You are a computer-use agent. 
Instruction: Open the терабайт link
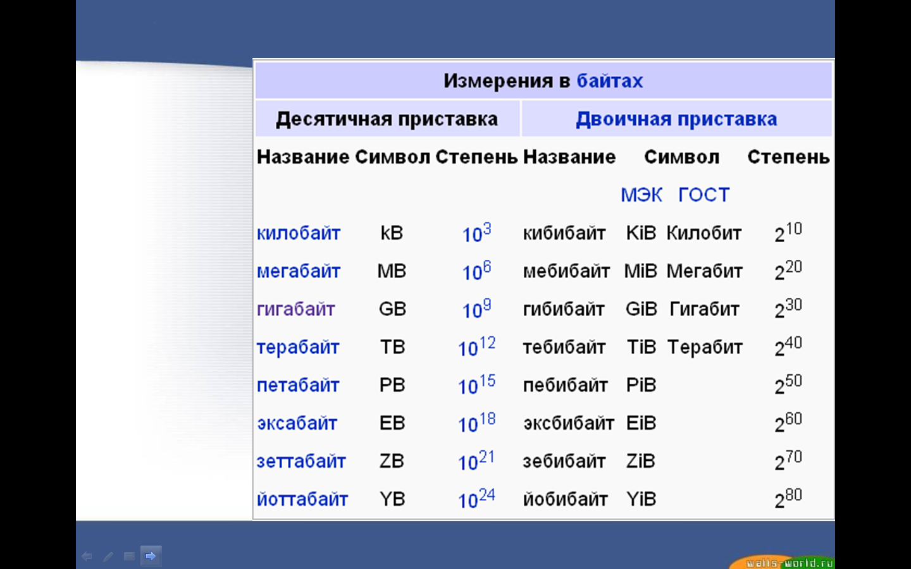pos(298,347)
